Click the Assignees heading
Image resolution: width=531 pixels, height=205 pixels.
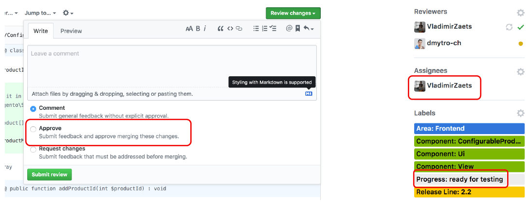(430, 70)
